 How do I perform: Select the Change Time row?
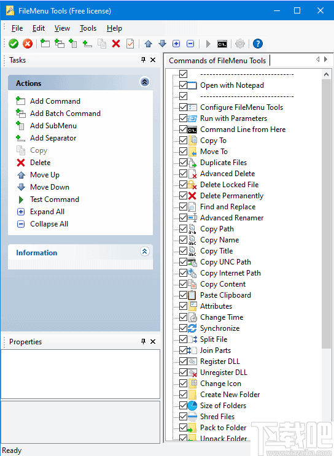coord(222,317)
